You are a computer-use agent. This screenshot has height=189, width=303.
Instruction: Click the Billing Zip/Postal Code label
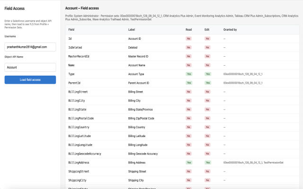141,119
